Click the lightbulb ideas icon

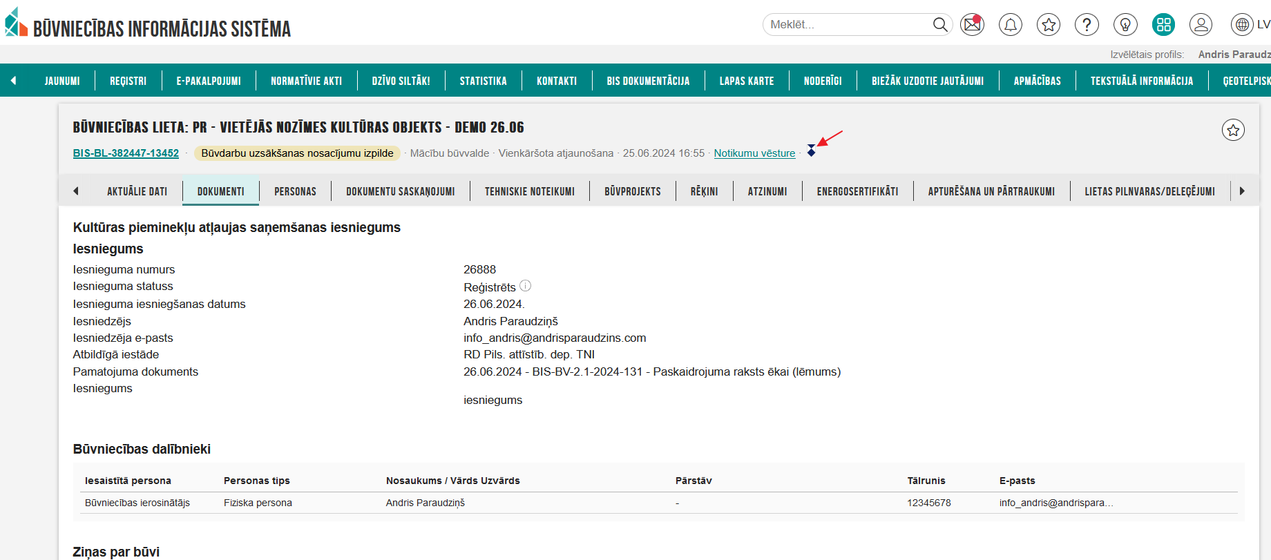point(1125,25)
